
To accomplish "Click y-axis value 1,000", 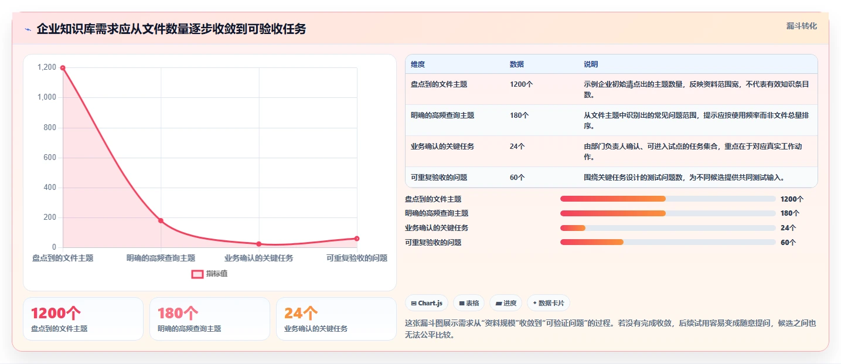I will click(47, 97).
